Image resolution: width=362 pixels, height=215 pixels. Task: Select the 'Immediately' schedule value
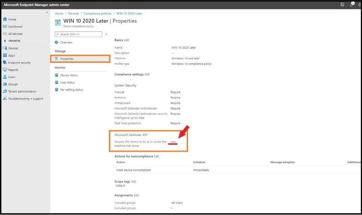(201, 170)
